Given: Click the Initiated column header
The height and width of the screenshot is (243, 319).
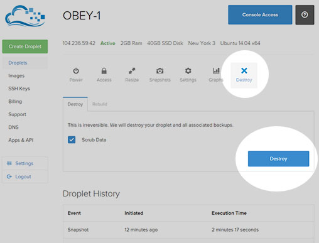Looking at the screenshot, I should click(134, 213).
